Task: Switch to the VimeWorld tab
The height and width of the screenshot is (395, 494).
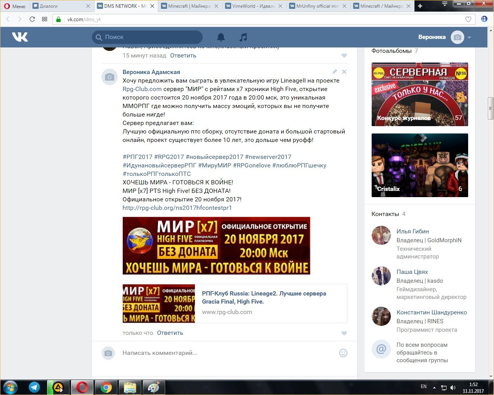Action: click(254, 6)
